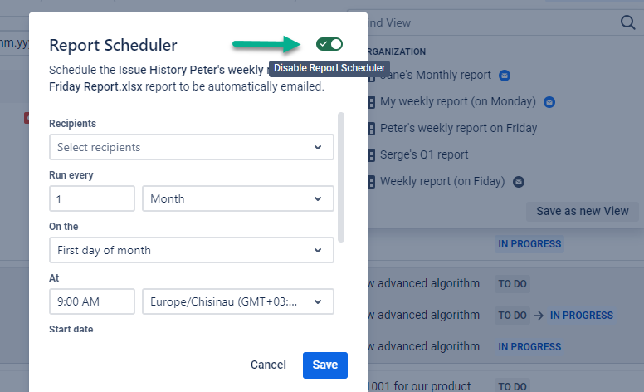Viewport: 644px width, 392px height.
Task: Click mail icon beside Jane's Monthly report
Action: (x=505, y=76)
